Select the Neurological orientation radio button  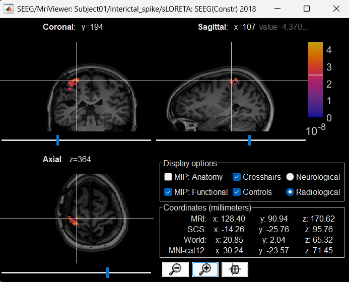pos(290,177)
